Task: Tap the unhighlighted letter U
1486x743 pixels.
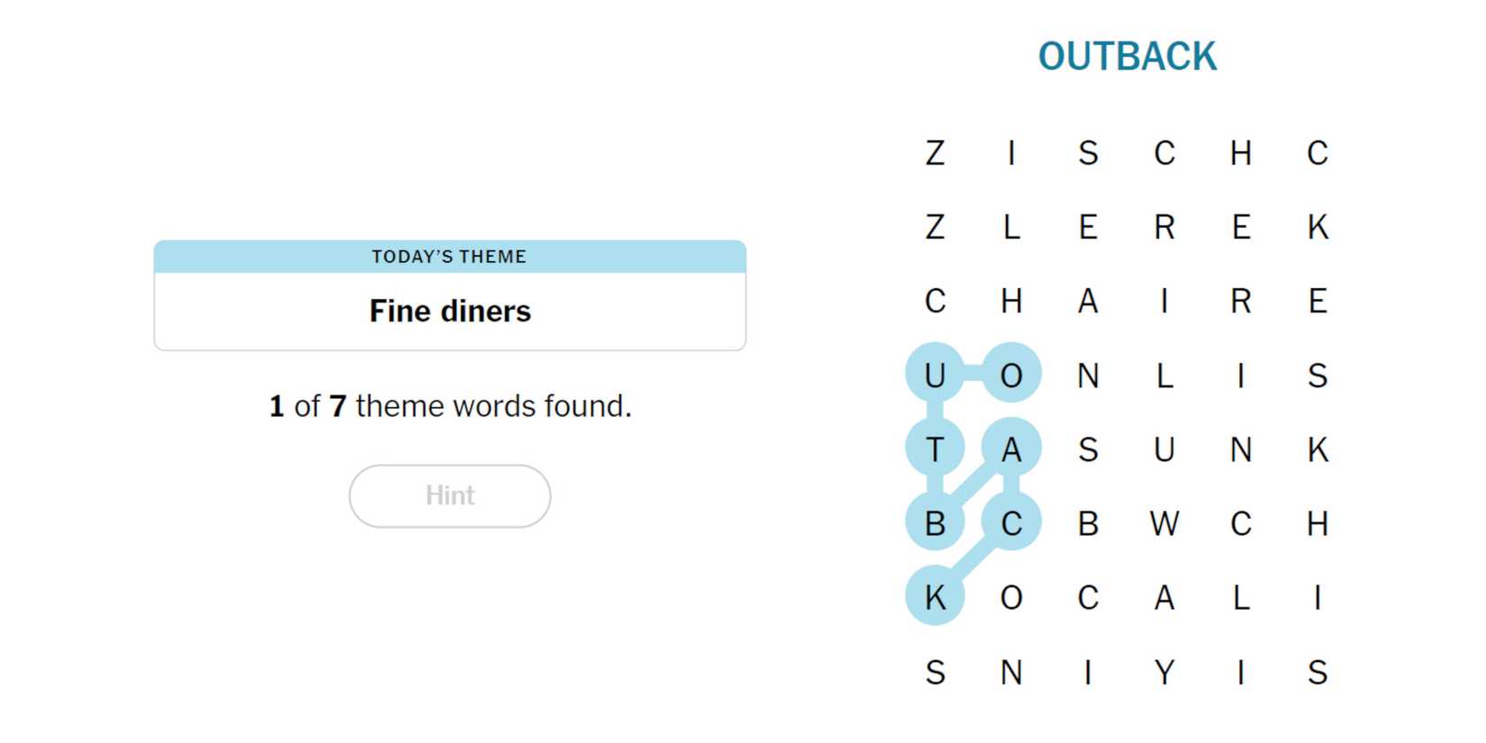Action: click(1164, 449)
